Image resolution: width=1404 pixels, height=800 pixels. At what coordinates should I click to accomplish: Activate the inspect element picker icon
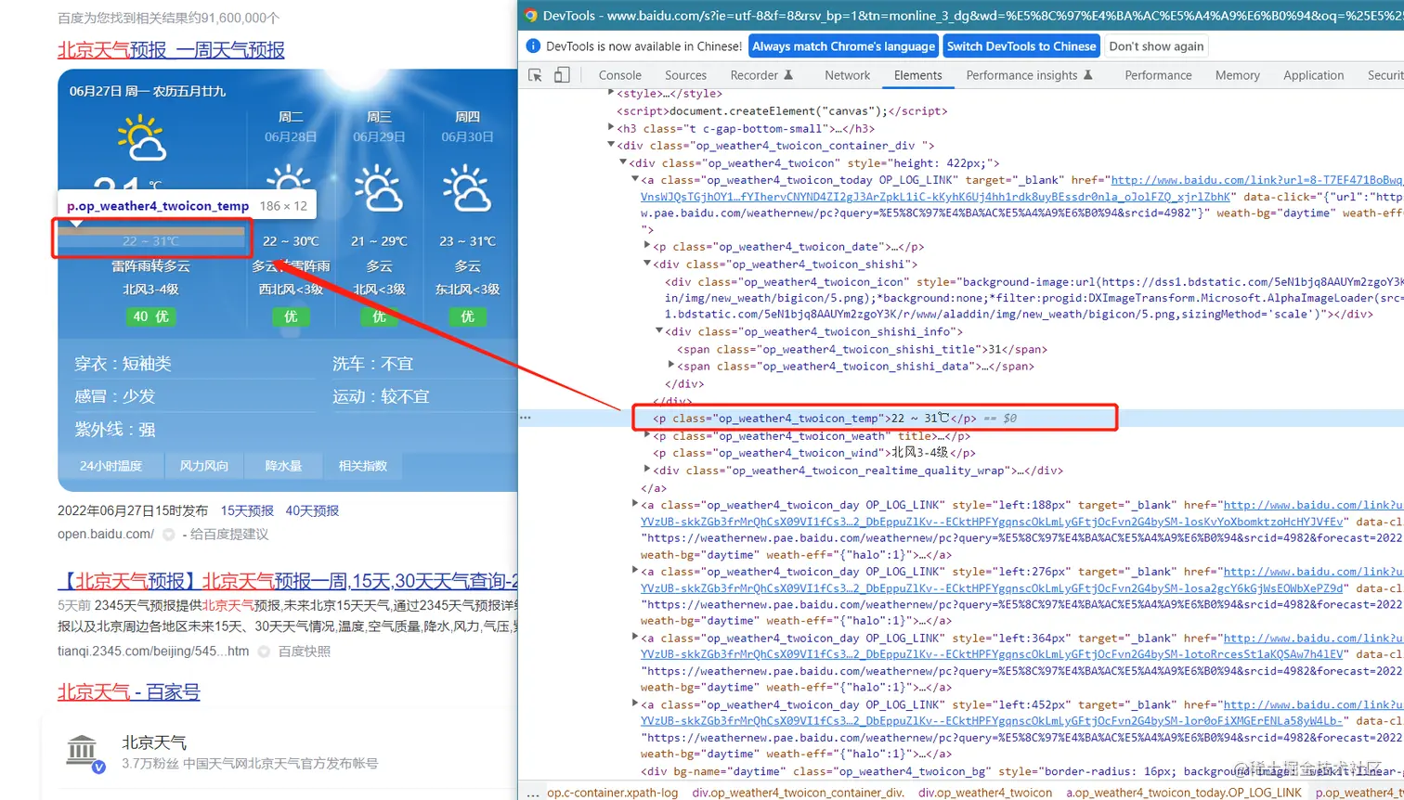pos(536,75)
